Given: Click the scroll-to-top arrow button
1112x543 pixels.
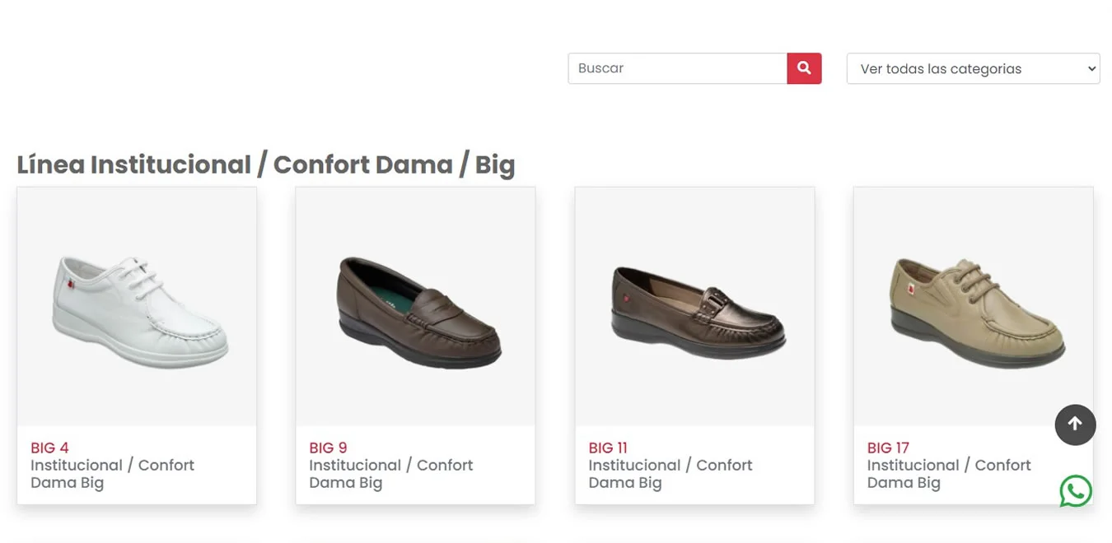Looking at the screenshot, I should [x=1075, y=425].
